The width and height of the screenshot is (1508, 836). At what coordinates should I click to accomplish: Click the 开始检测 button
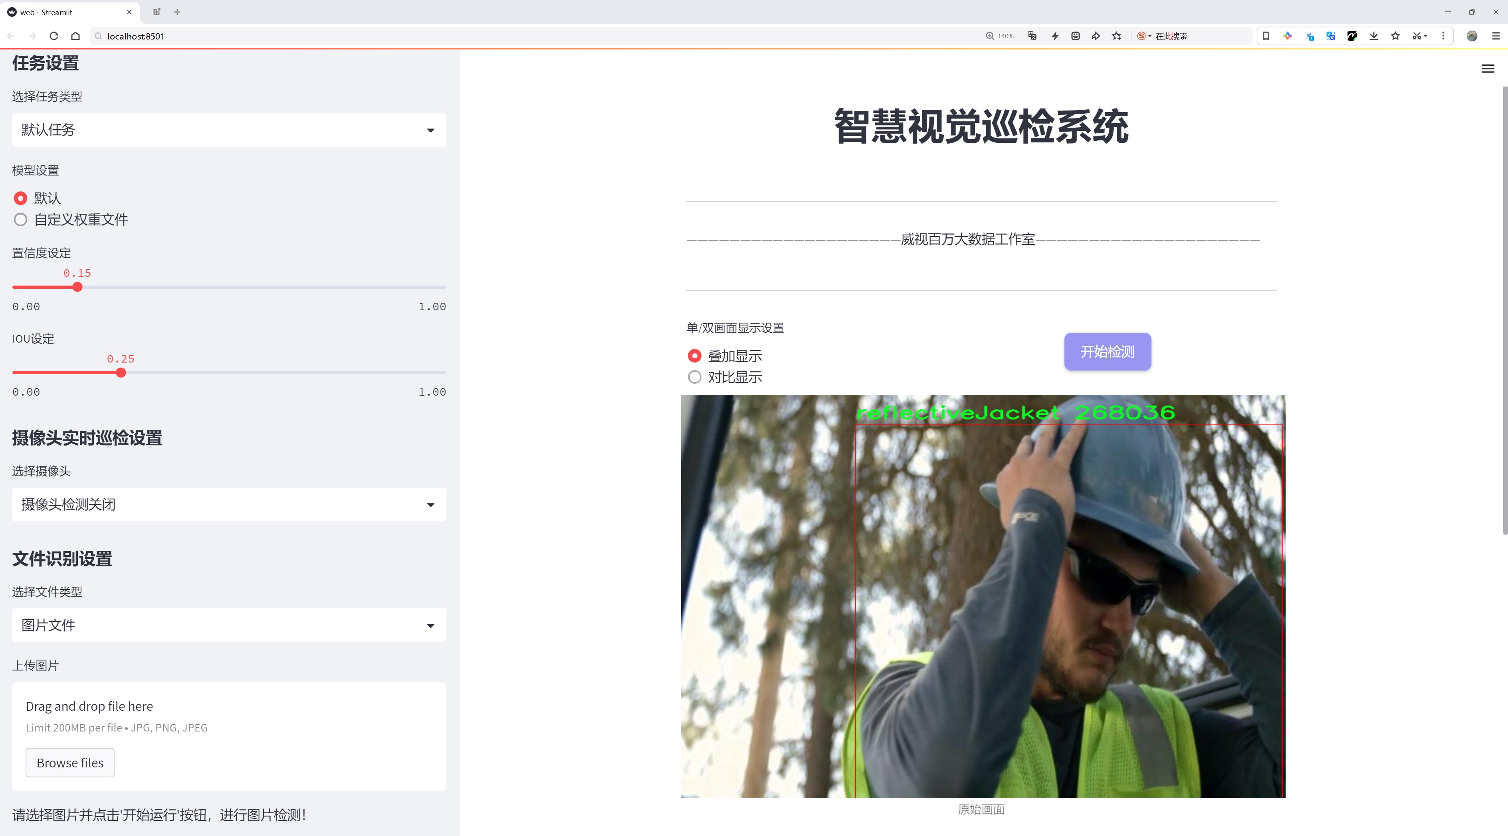click(1107, 351)
